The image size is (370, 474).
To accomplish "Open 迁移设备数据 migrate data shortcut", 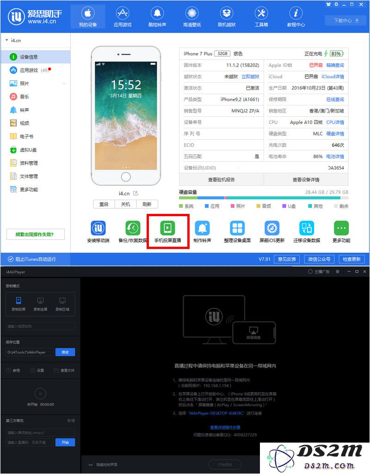I will point(307,232).
